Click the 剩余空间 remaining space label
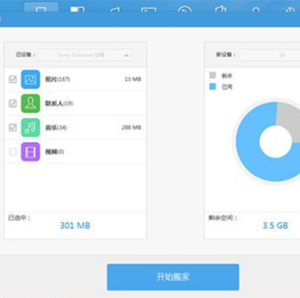 pos(223,218)
